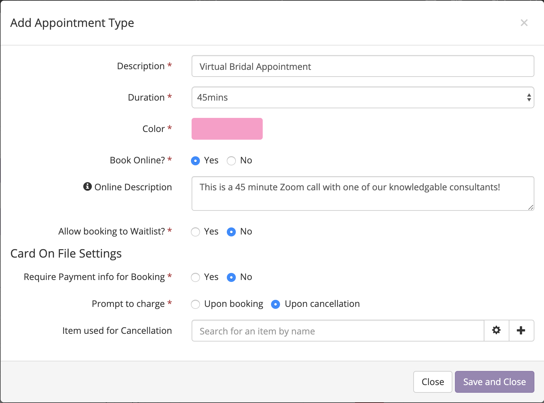Click the Card On File Settings heading
Screen dimensions: 544x403
[x=66, y=254]
